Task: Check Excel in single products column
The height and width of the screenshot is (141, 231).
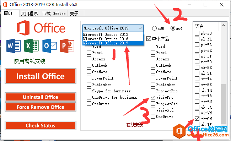Action: [x=153, y=53]
